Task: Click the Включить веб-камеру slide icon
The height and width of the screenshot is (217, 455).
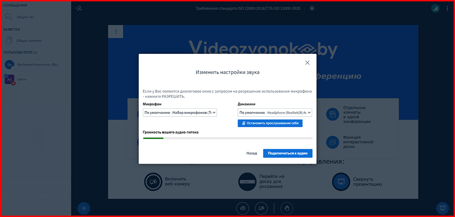Action: [x=153, y=182]
